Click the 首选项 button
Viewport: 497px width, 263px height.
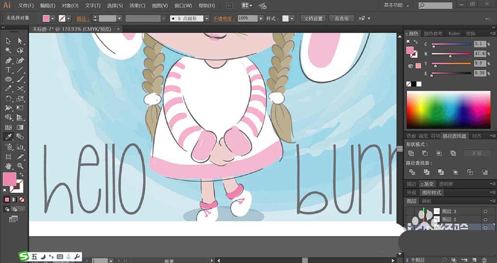coord(342,19)
